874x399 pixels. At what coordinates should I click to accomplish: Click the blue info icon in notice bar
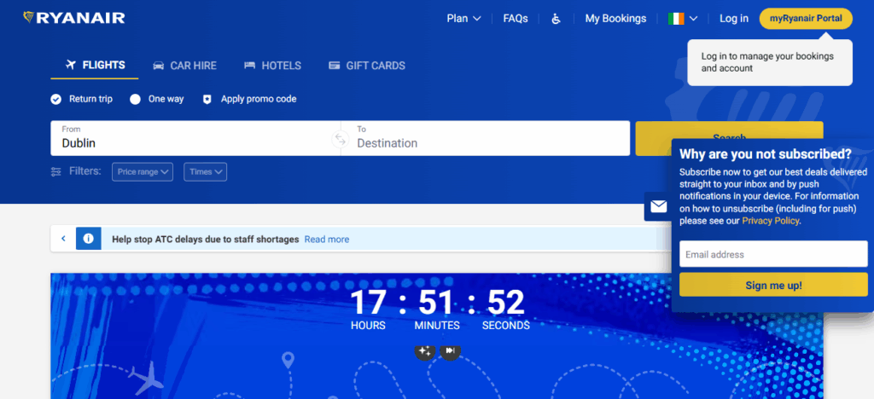(89, 239)
